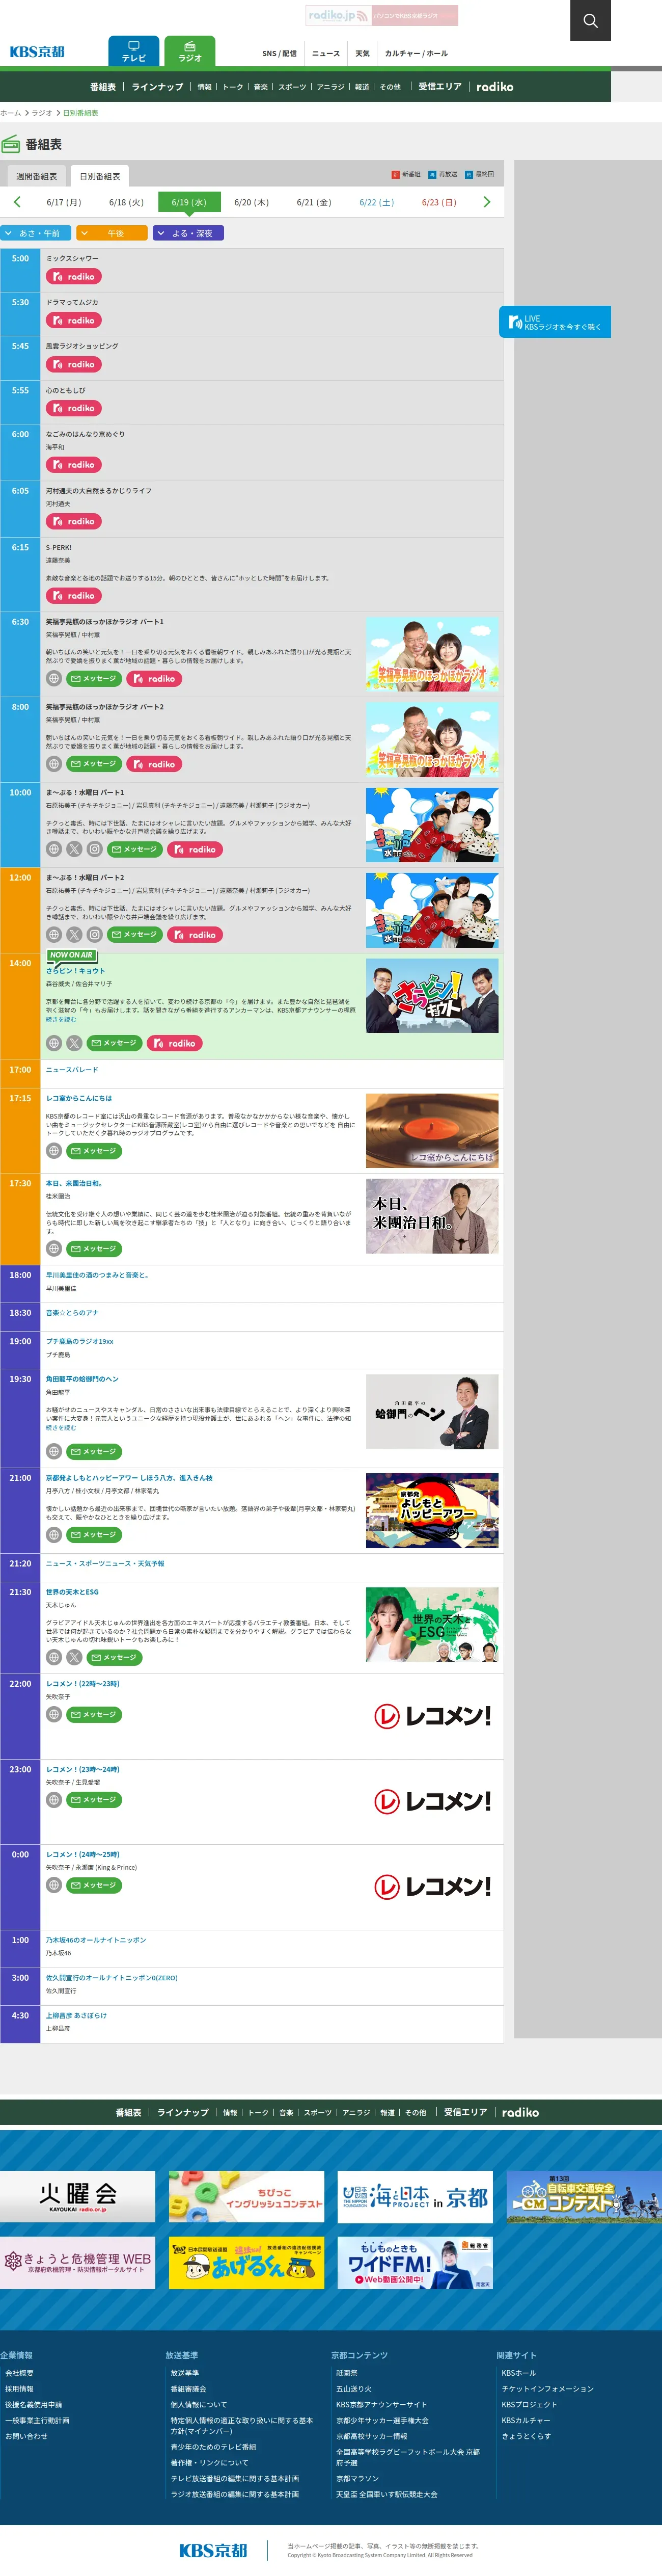Select date 6/23 (日)
This screenshot has height=2576, width=662.
pyautogui.click(x=439, y=202)
